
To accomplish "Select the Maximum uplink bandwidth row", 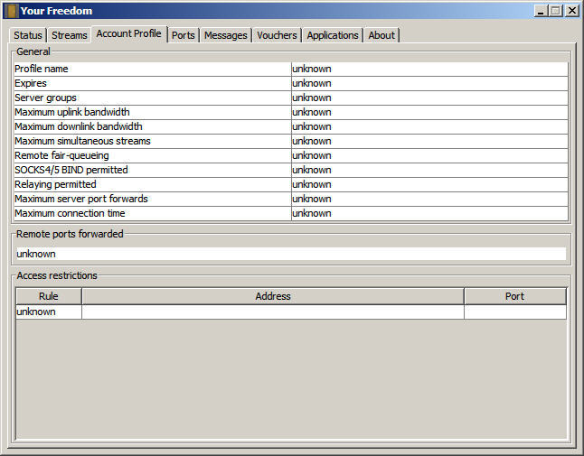I will pos(152,112).
